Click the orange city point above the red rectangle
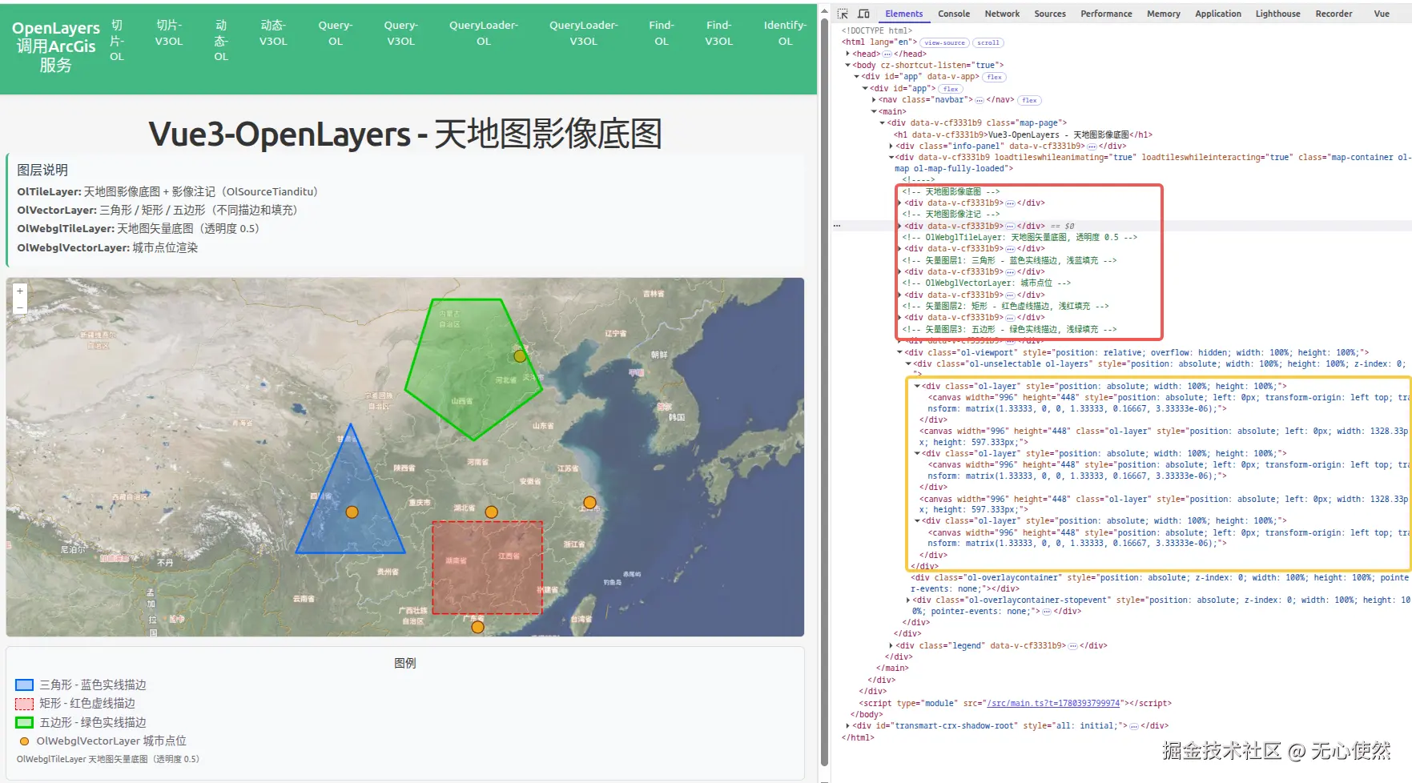The width and height of the screenshot is (1412, 783). pyautogui.click(x=491, y=512)
